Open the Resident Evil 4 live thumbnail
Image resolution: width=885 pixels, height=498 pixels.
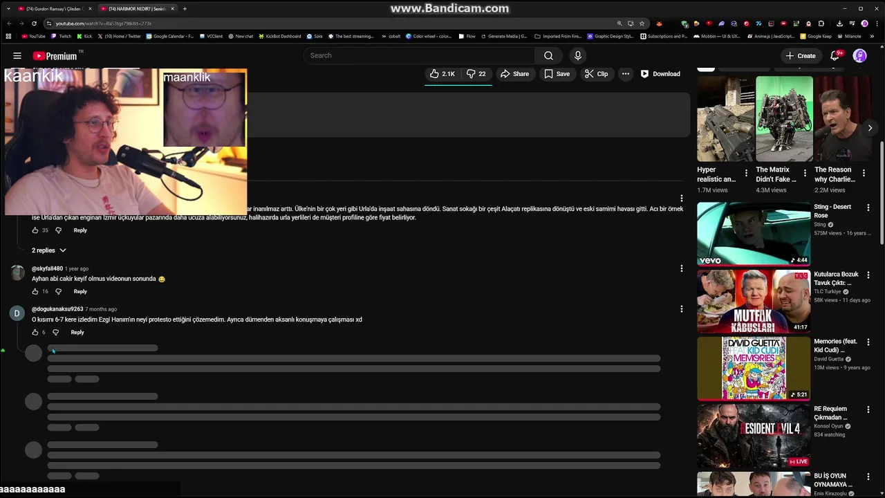[x=754, y=436]
